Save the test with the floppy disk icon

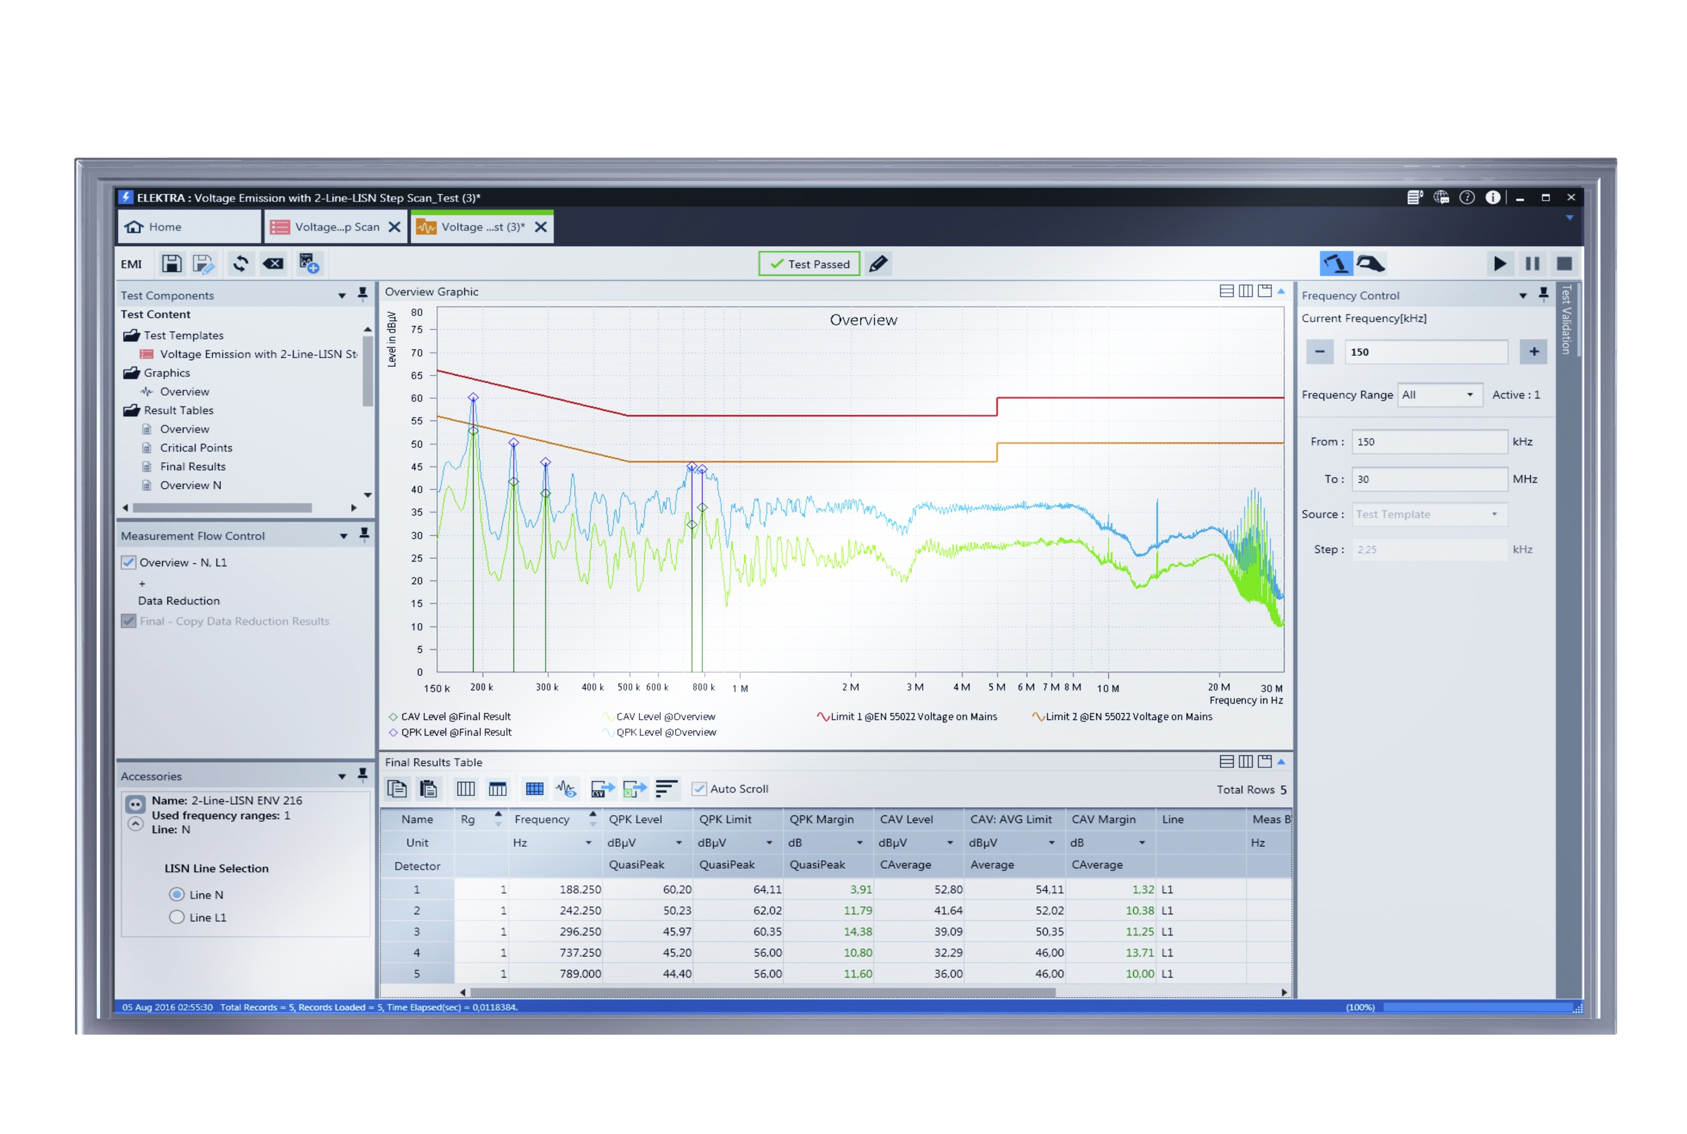pos(172,264)
